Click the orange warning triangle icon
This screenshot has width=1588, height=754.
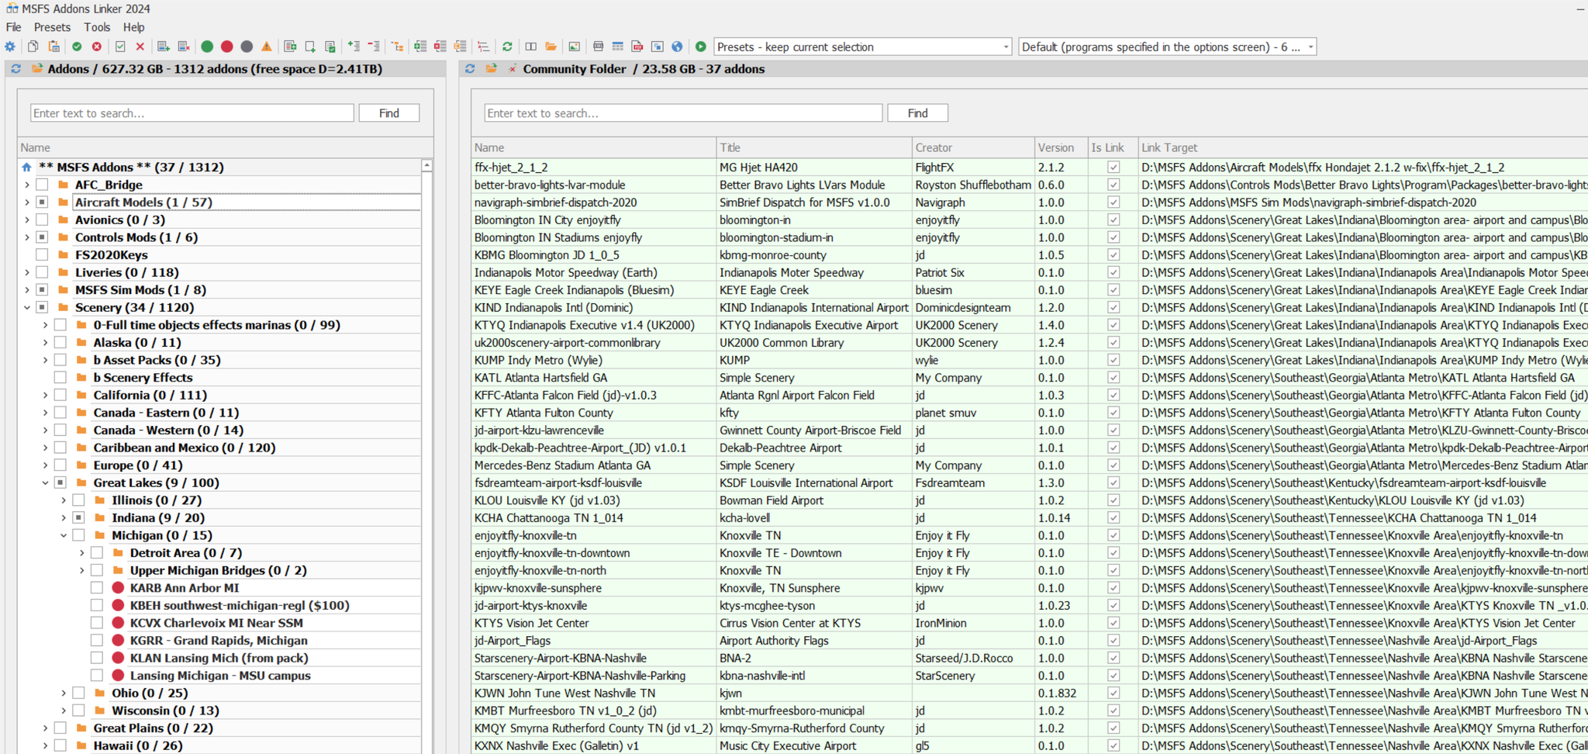click(x=267, y=47)
